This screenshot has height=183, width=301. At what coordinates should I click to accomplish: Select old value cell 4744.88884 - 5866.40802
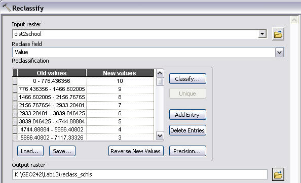click(52, 129)
